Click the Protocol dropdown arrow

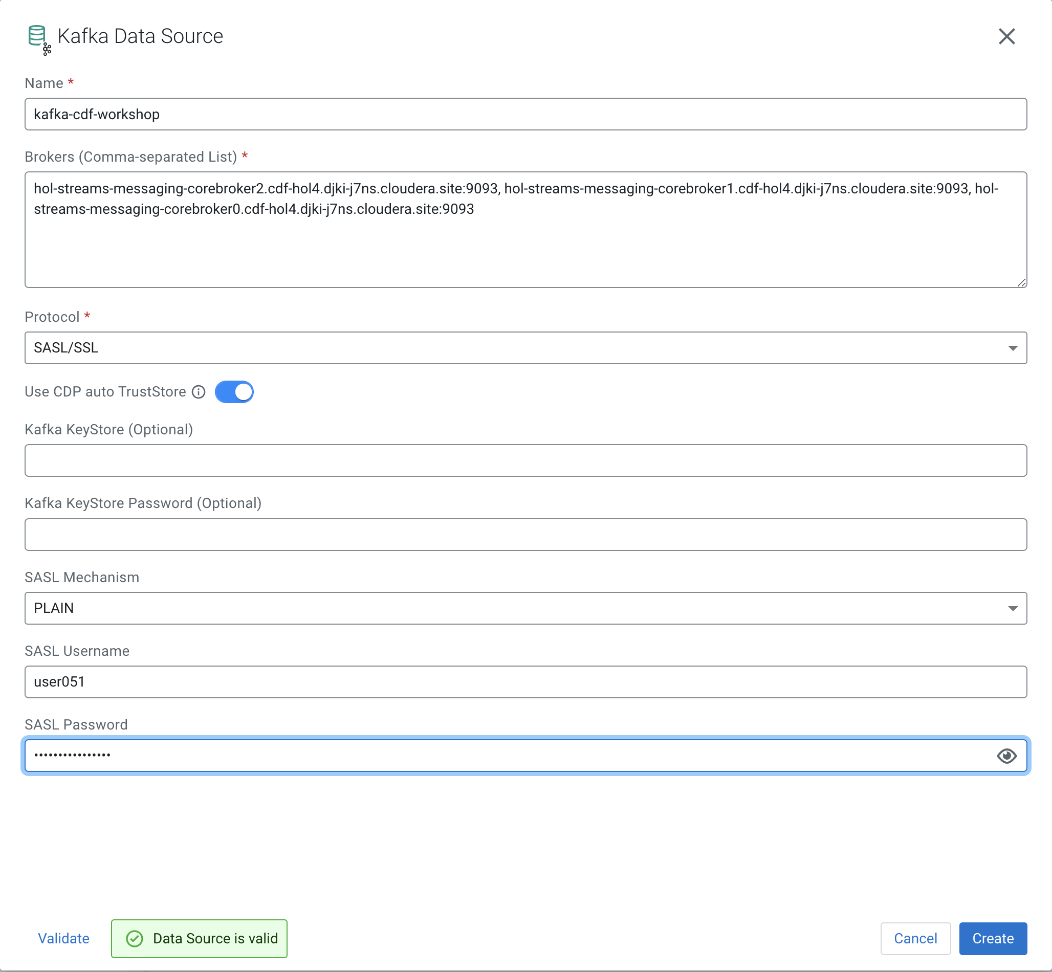pos(1013,348)
